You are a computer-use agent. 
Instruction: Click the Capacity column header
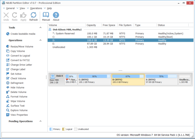click(x=94, y=25)
